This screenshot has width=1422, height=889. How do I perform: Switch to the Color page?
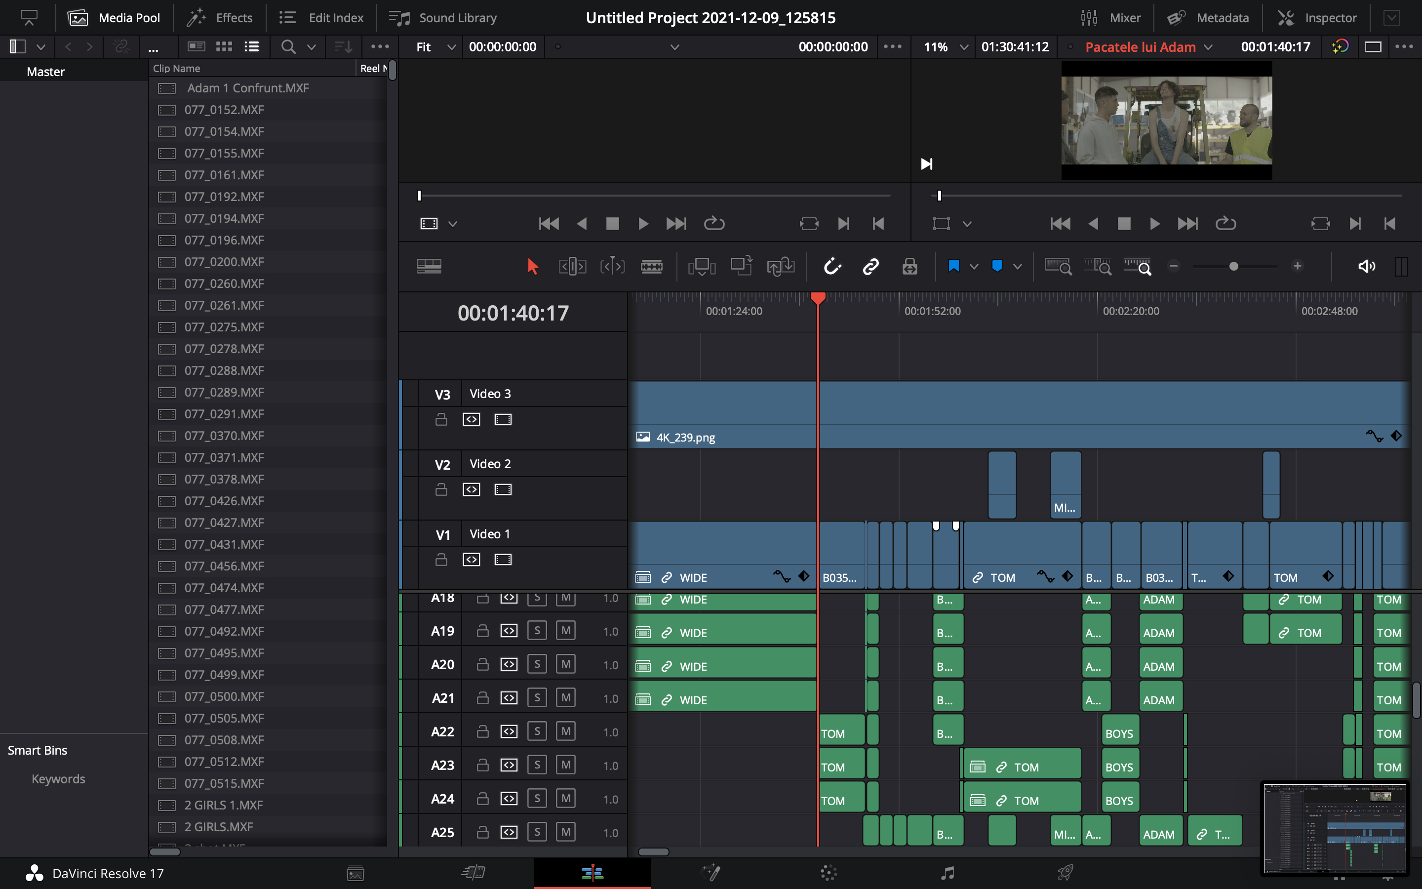click(828, 873)
